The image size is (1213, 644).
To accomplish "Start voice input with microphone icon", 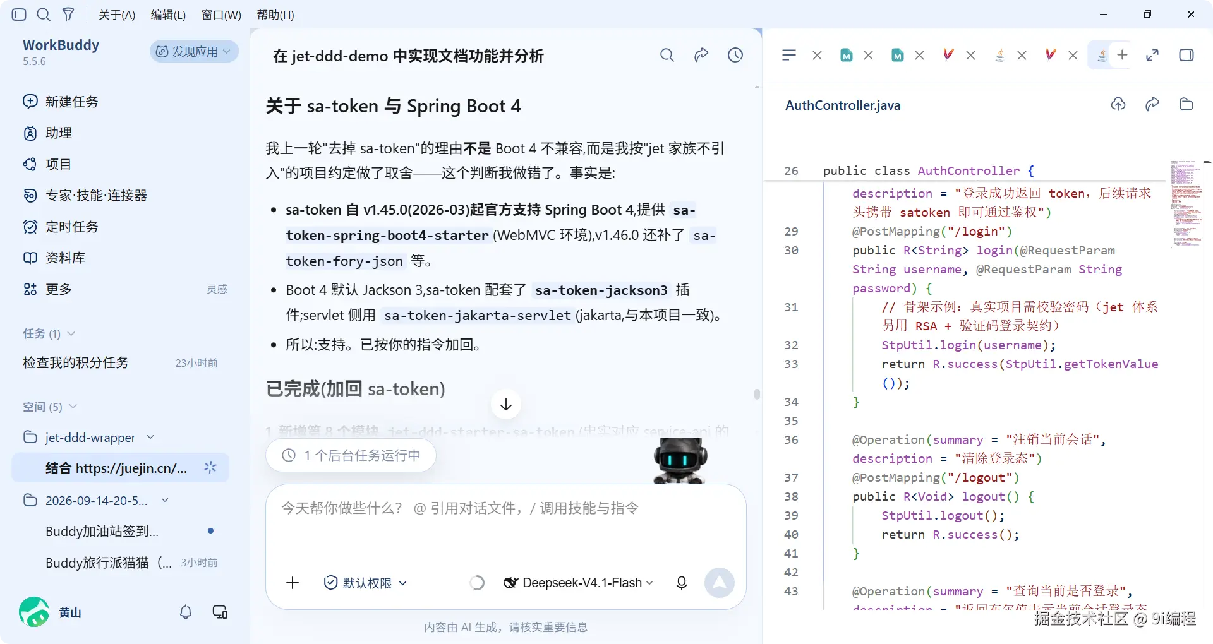I will [682, 583].
